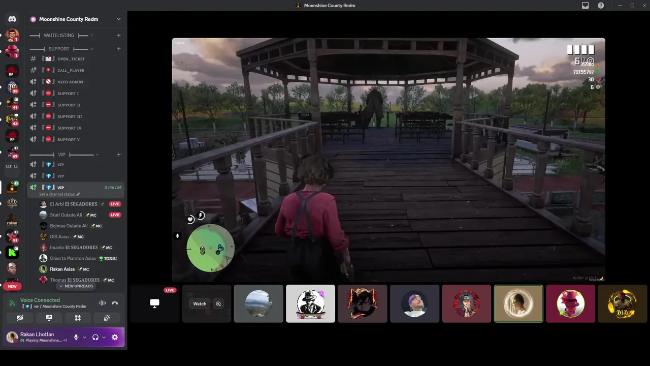Image resolution: width=650 pixels, height=366 pixels.
Task: Click green voice connection signal icon
Action: tap(12, 303)
